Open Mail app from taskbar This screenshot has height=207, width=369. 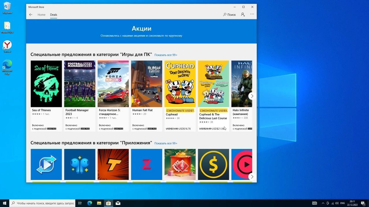(118, 203)
